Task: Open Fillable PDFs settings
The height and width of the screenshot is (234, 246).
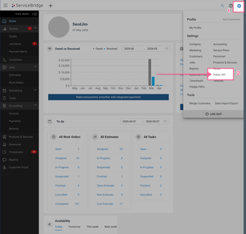Action: 197,87
